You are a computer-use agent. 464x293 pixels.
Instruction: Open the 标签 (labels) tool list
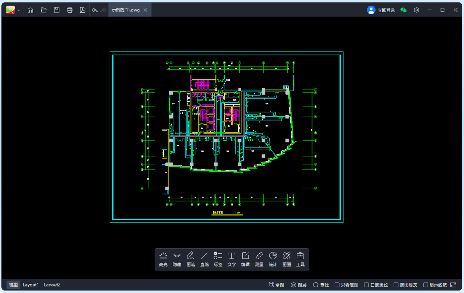point(218,259)
